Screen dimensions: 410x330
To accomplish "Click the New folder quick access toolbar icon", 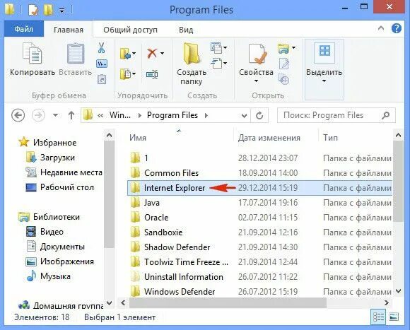I will tap(49, 10).
